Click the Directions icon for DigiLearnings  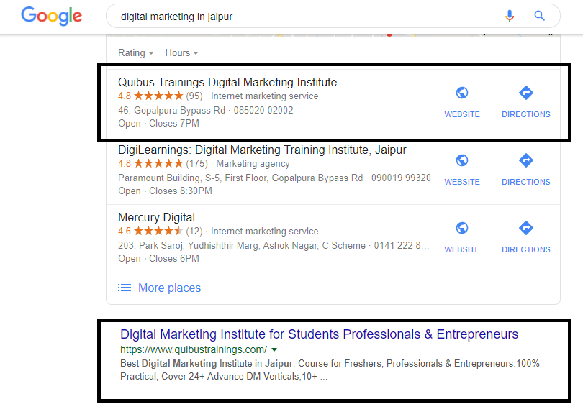click(x=525, y=160)
